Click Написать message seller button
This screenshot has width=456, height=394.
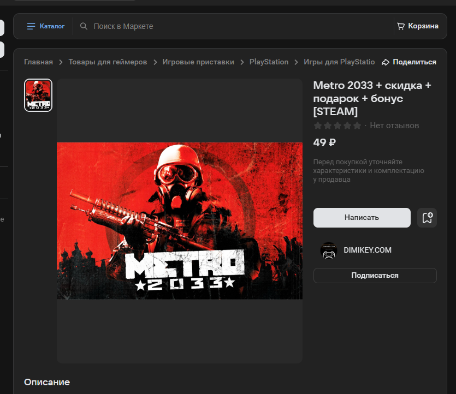point(362,217)
